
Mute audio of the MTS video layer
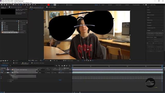click(2, 73)
